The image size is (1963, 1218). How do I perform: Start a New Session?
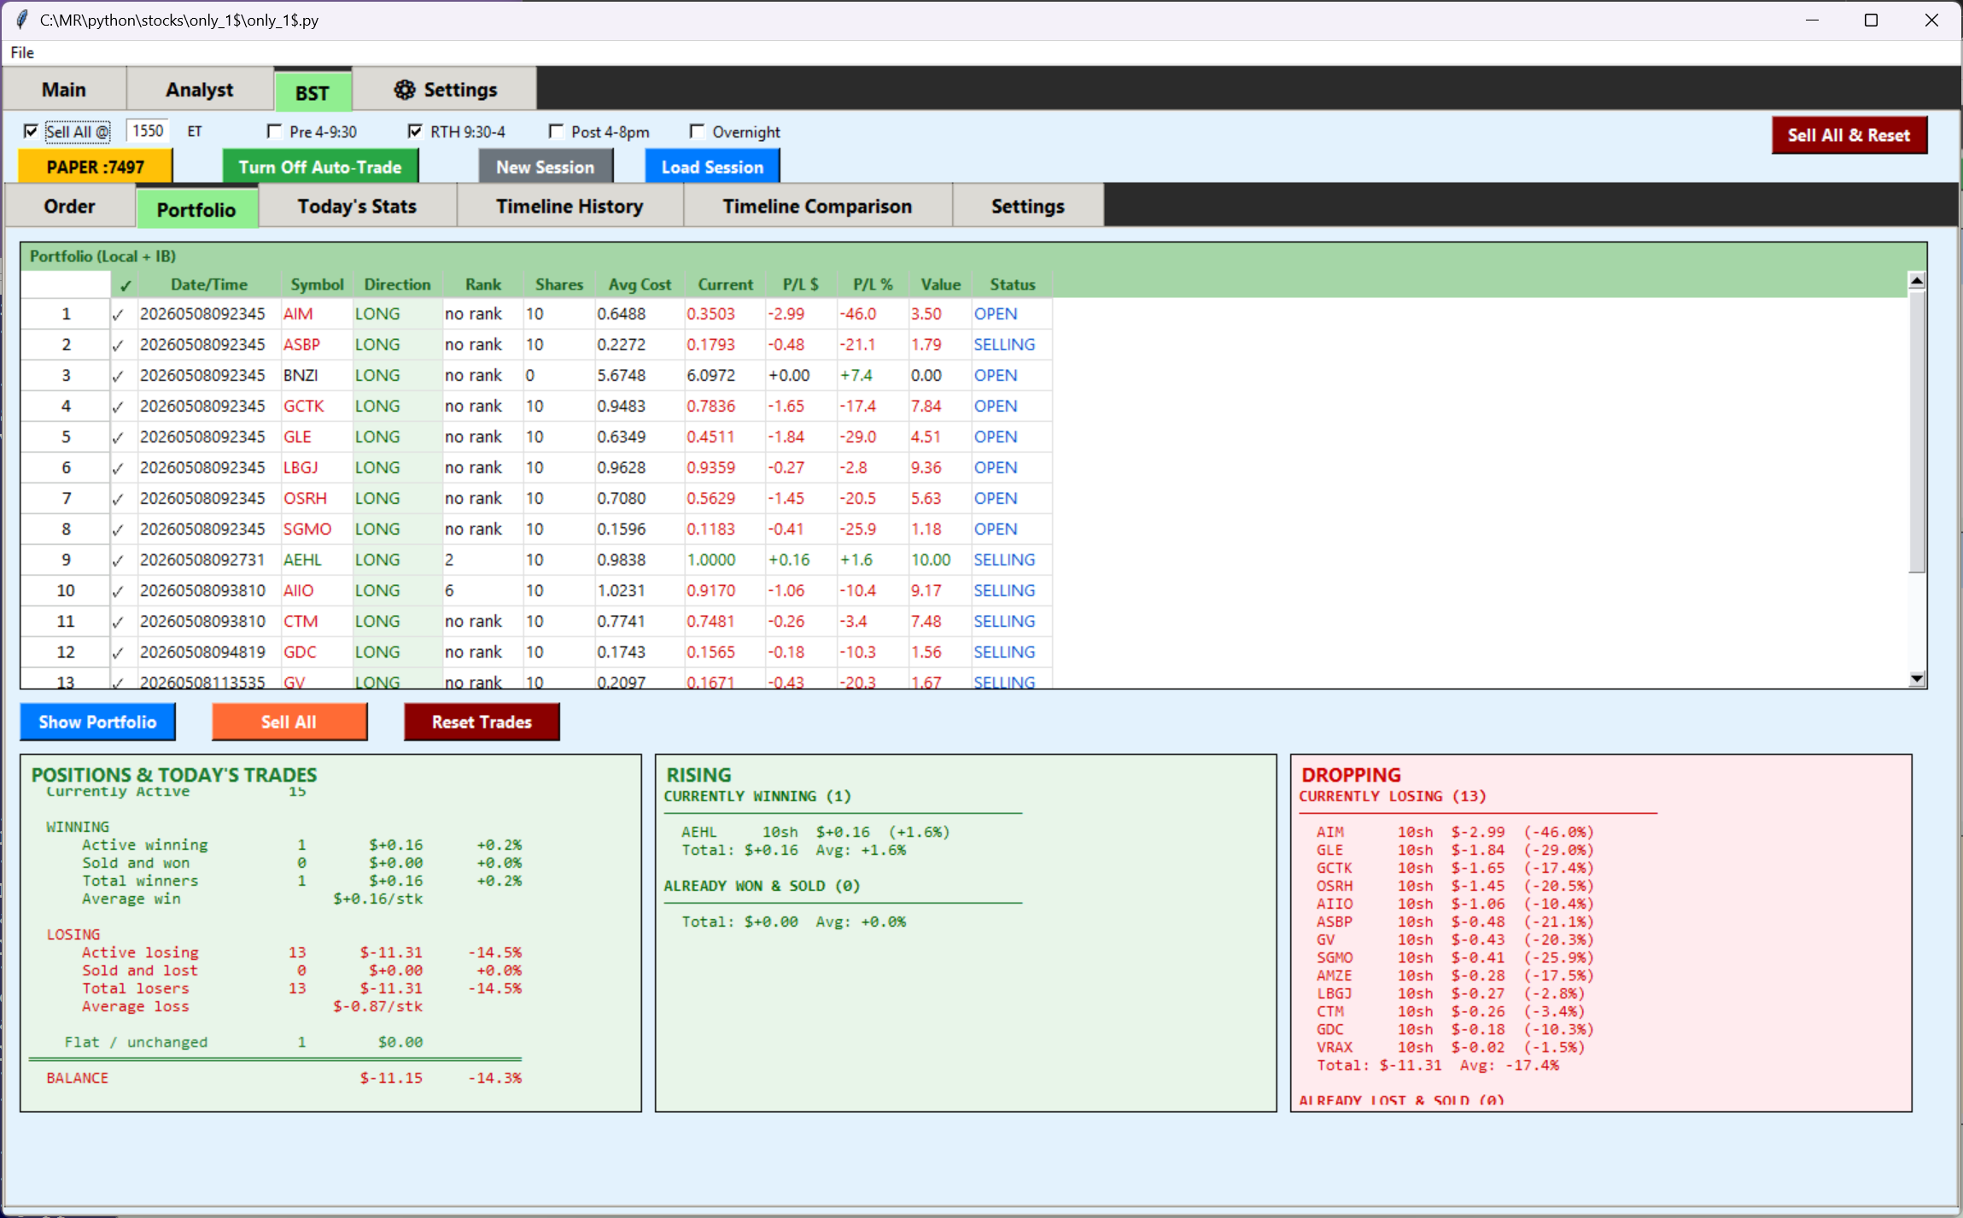[546, 167]
